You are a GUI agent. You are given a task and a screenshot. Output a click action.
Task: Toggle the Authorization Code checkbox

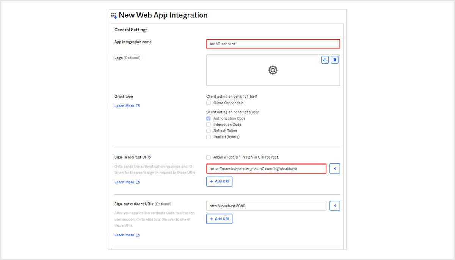tap(209, 118)
